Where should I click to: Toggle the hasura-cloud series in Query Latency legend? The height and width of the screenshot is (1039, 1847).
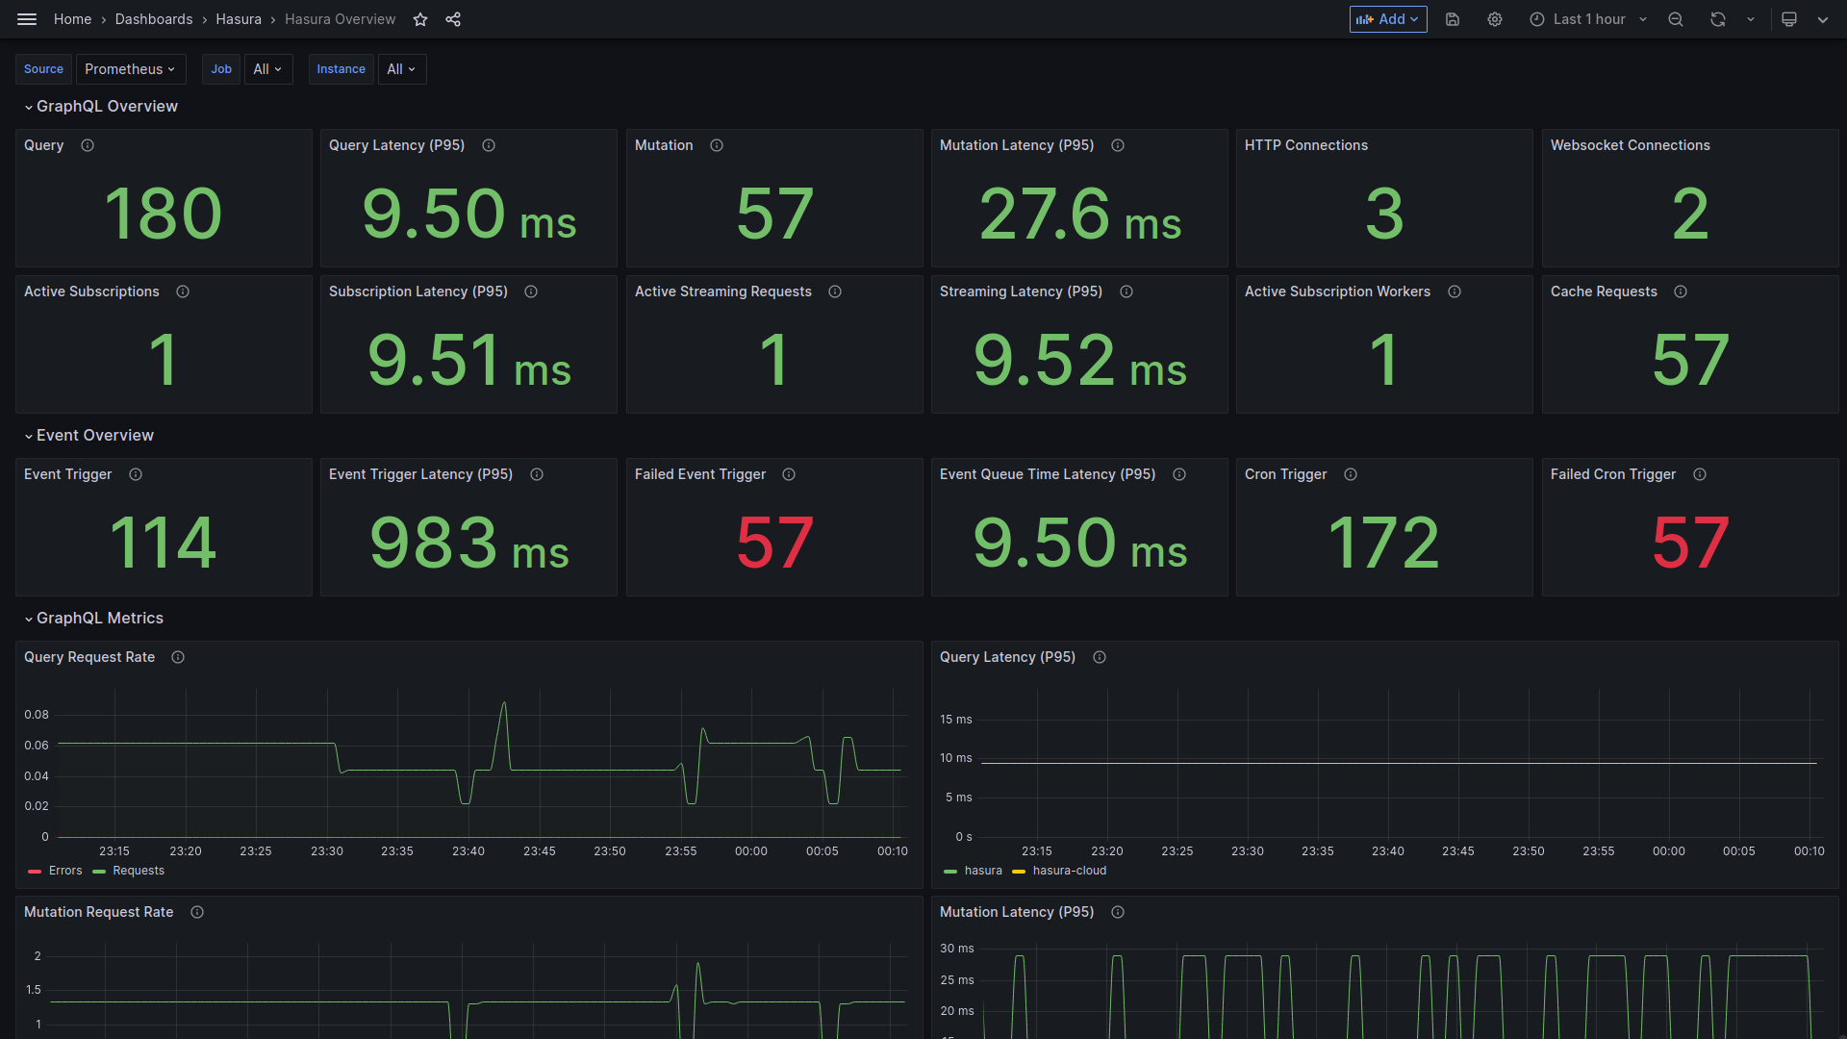tap(1070, 871)
